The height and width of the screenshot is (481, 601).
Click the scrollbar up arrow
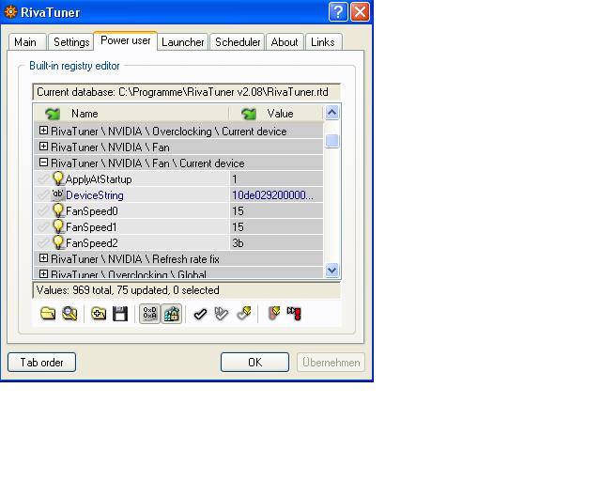(x=331, y=113)
